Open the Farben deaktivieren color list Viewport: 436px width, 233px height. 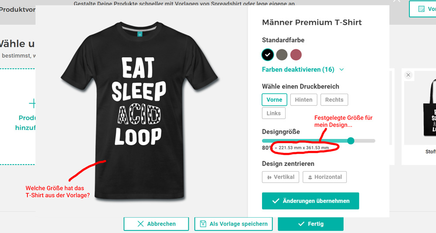pyautogui.click(x=298, y=70)
